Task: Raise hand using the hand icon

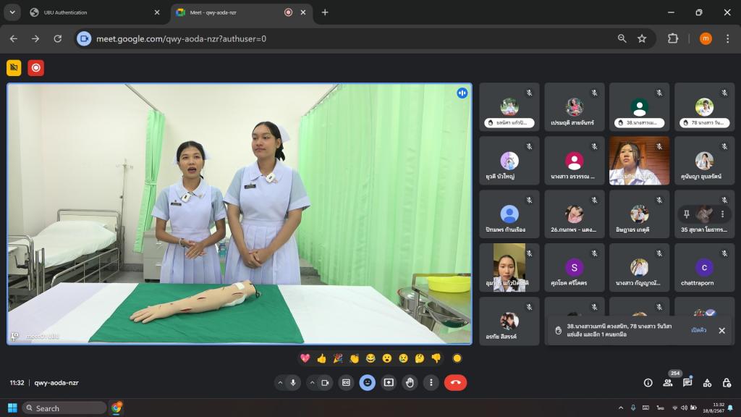Action: [410, 382]
